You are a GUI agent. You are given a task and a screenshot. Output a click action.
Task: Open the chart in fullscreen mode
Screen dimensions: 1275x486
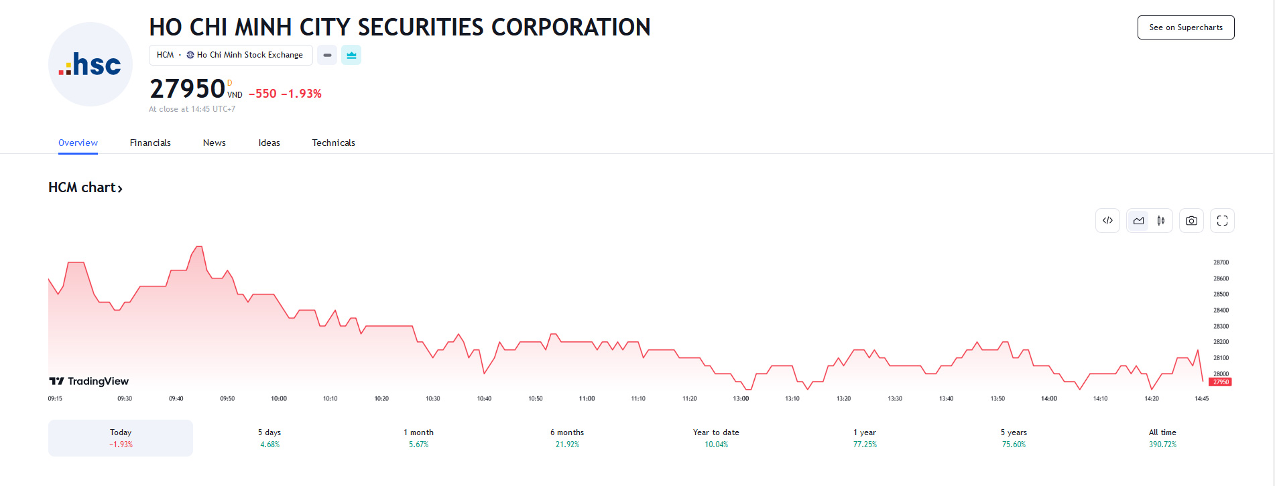[x=1222, y=221]
